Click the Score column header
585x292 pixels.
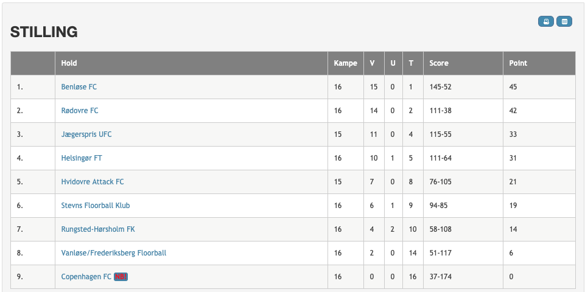tap(439, 63)
